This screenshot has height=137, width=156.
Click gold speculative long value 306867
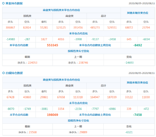10,28
